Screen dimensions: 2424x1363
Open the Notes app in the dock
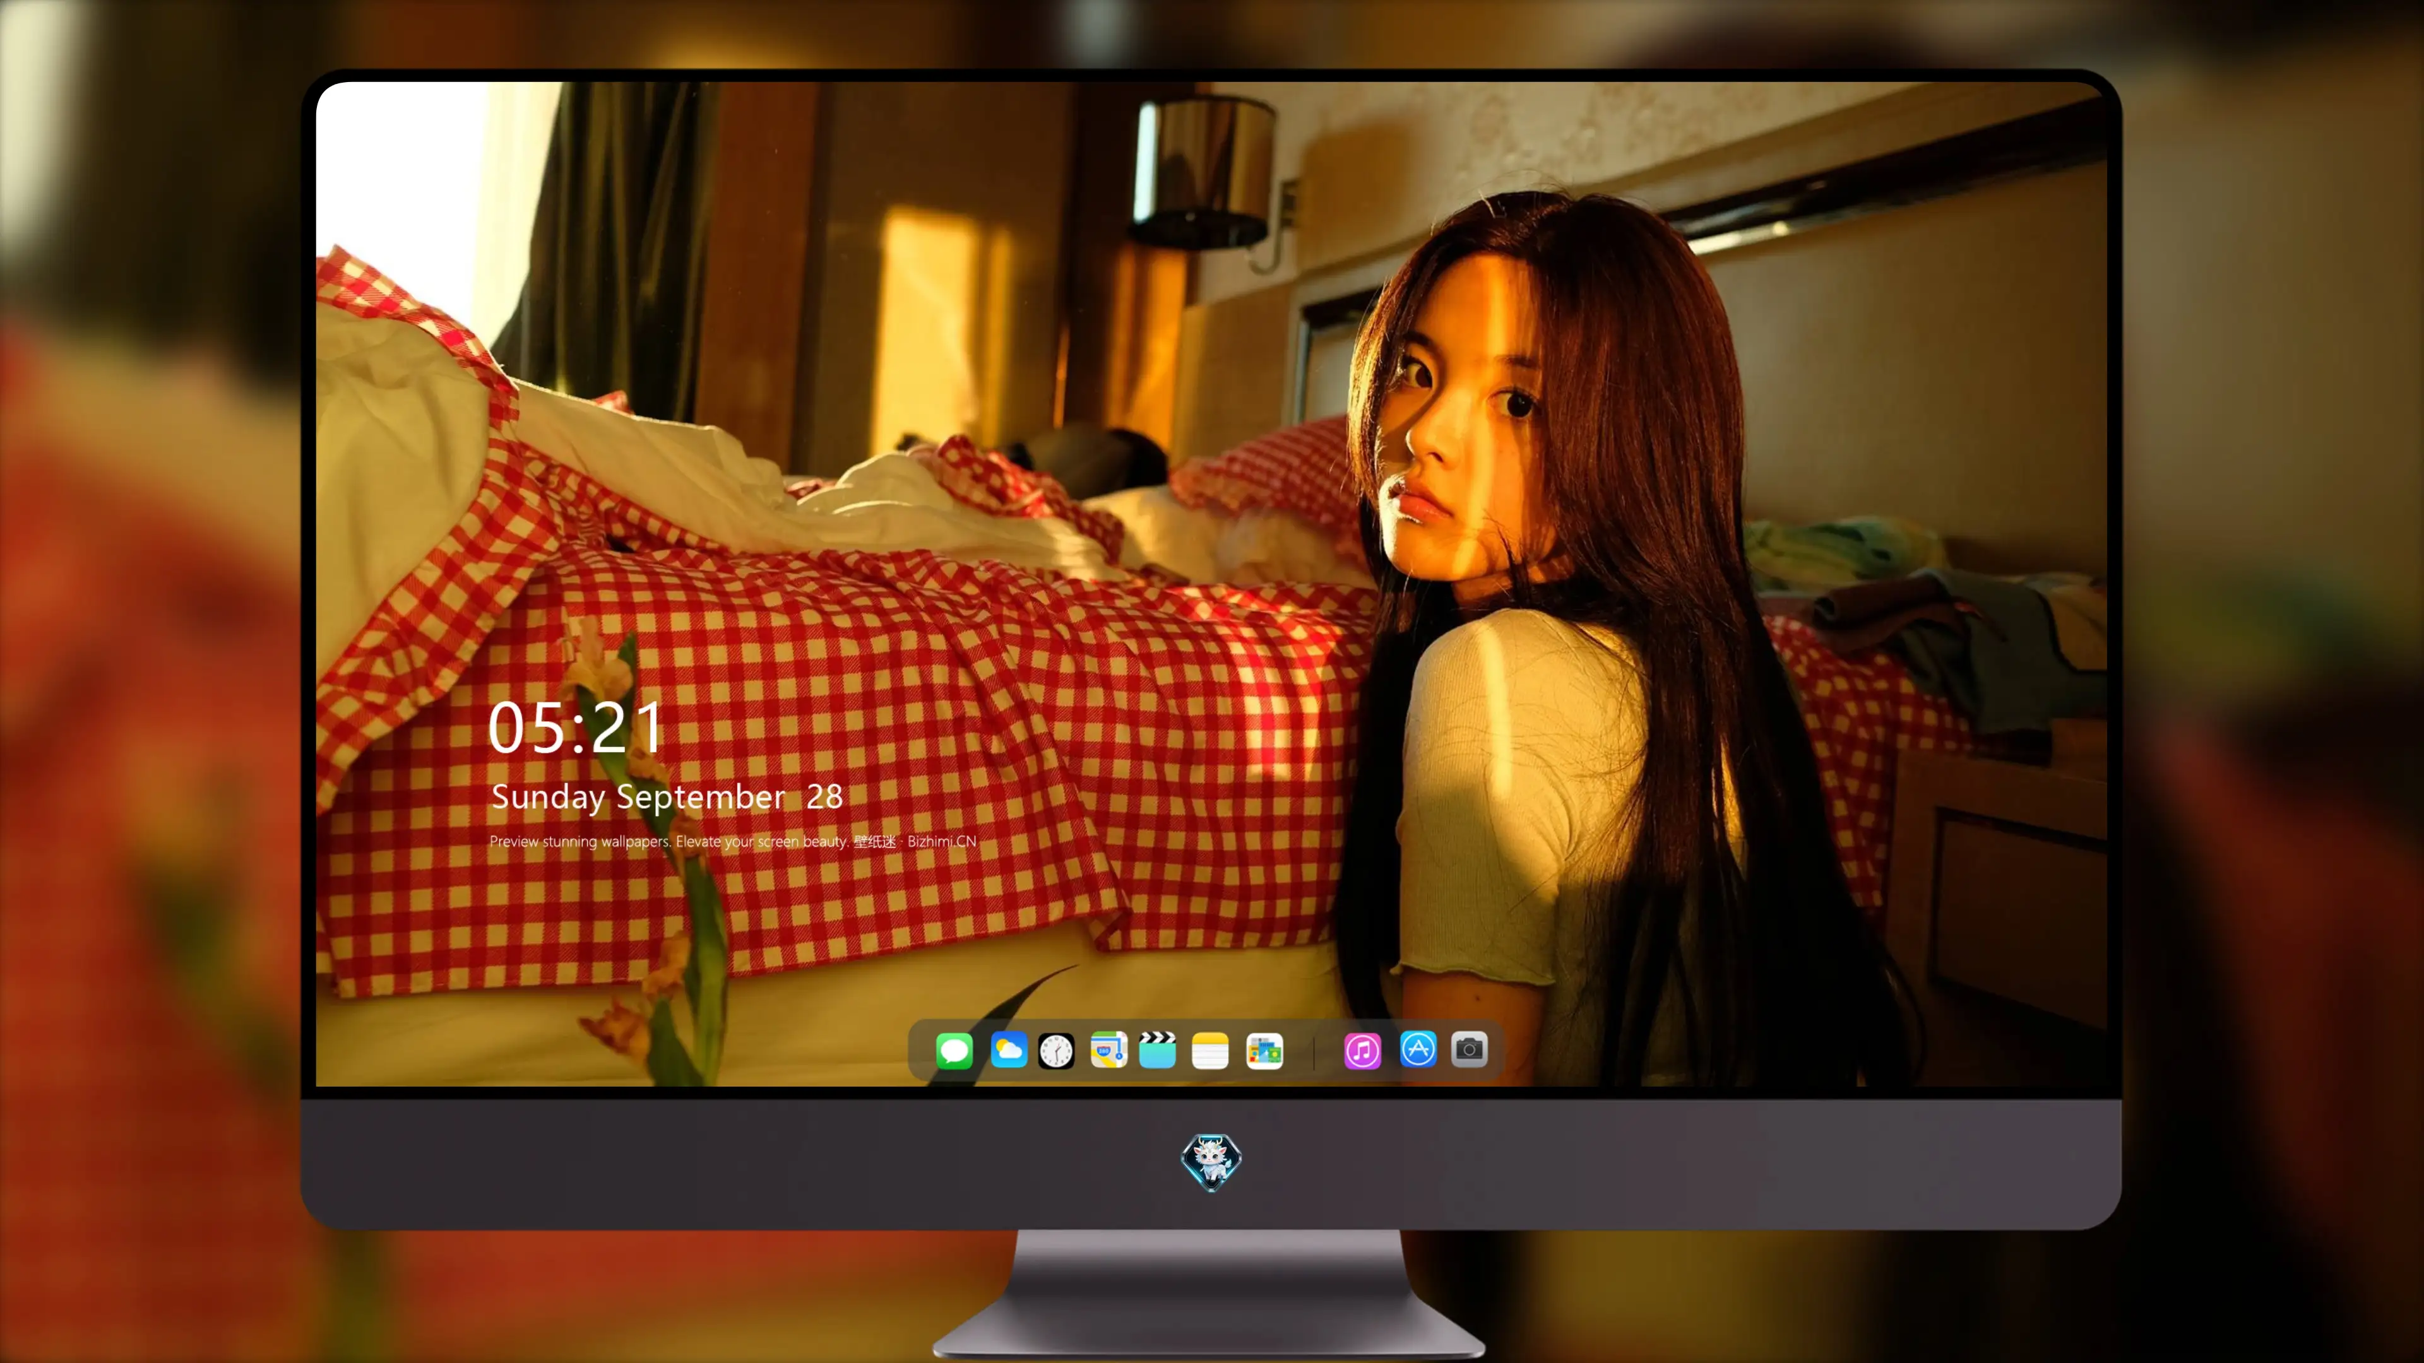point(1210,1051)
